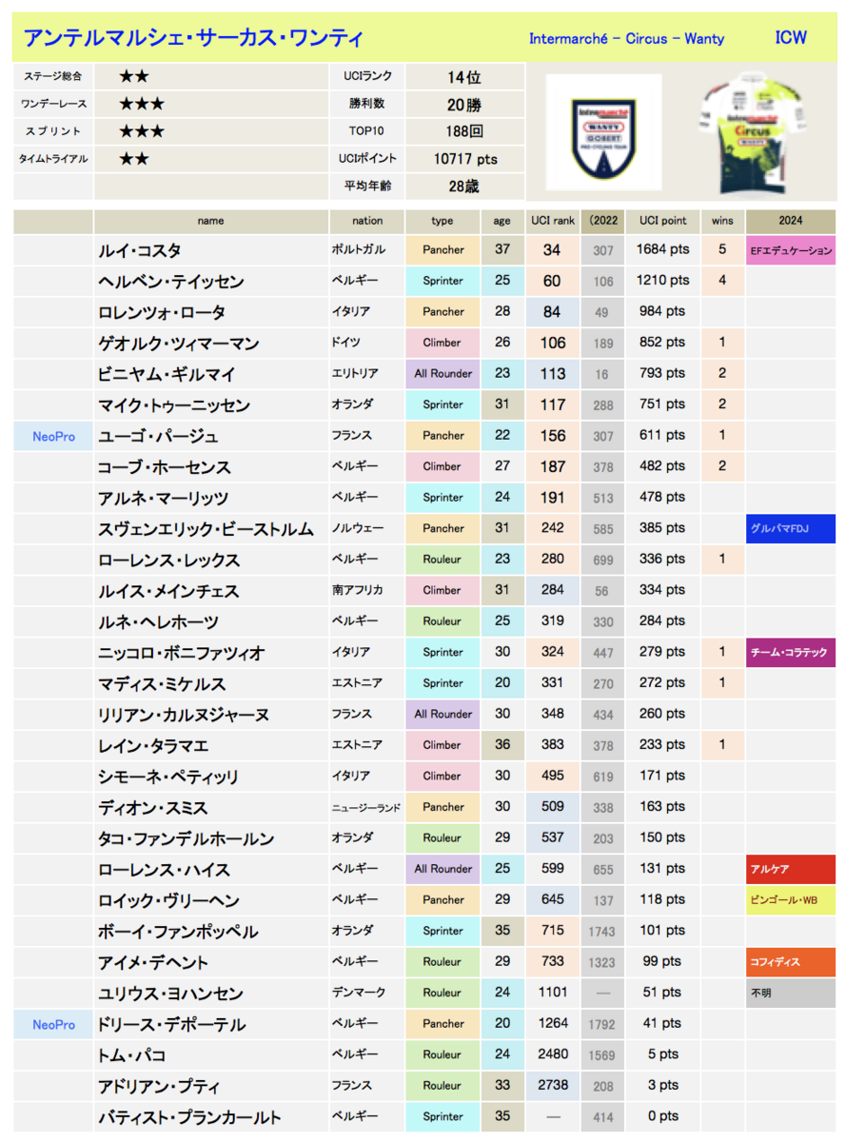Select rider name ルネ・ヘレホーツ
This screenshot has width=846, height=1142.
coord(158,622)
